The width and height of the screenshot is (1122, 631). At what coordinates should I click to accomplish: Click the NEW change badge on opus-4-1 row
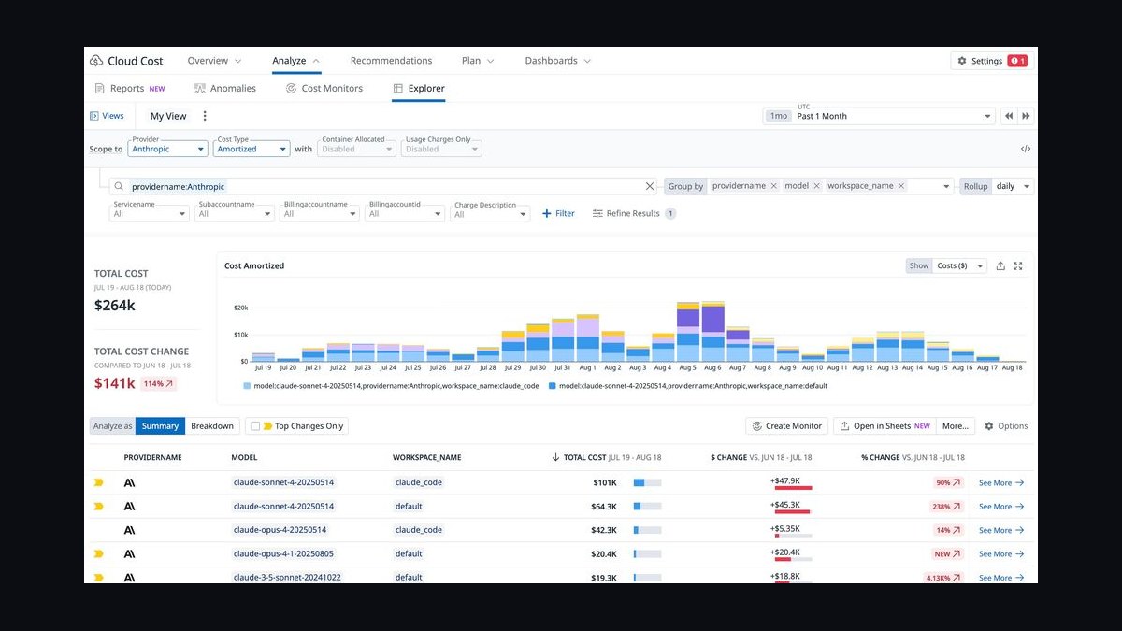947,553
